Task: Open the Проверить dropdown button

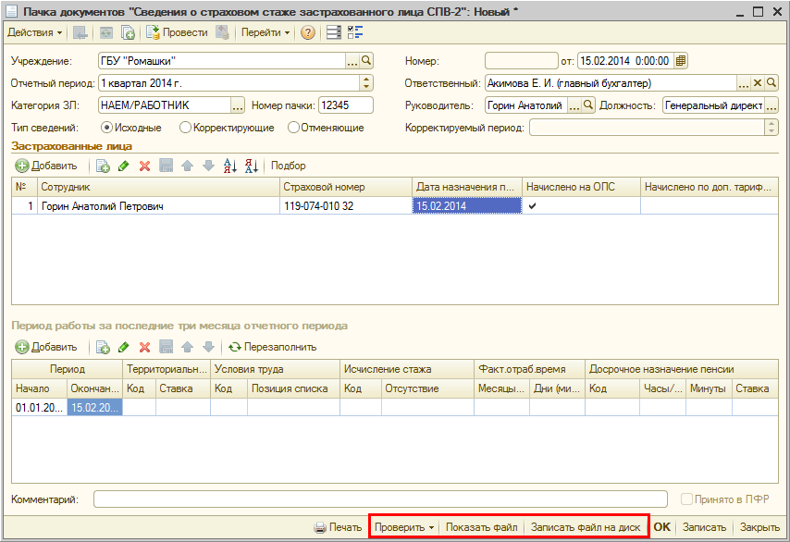Action: pos(404,527)
